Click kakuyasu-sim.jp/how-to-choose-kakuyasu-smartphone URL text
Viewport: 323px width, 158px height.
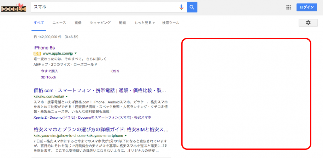(x=78, y=136)
